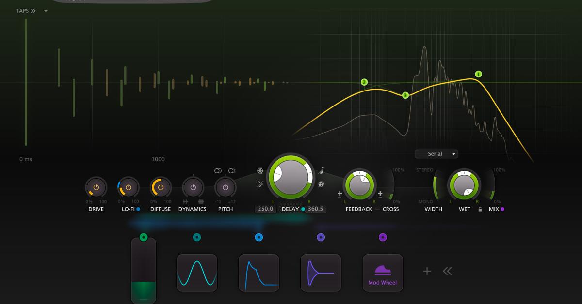Viewport: 582px width, 304px height.
Task: Click the preset display bar at the top
Action: tap(133, 2)
